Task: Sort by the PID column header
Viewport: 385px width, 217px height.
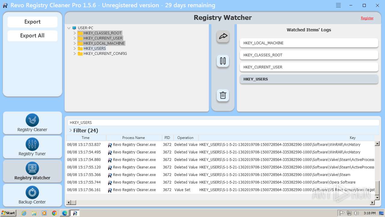Action: [168, 138]
